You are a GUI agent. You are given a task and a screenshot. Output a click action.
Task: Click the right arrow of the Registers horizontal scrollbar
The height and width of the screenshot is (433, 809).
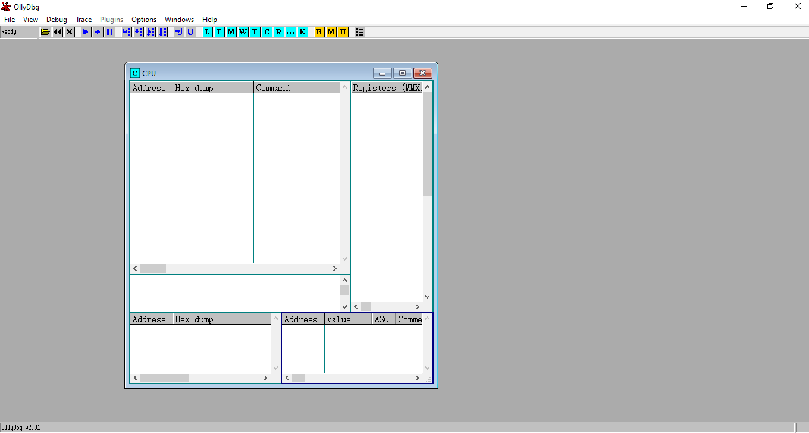point(418,307)
